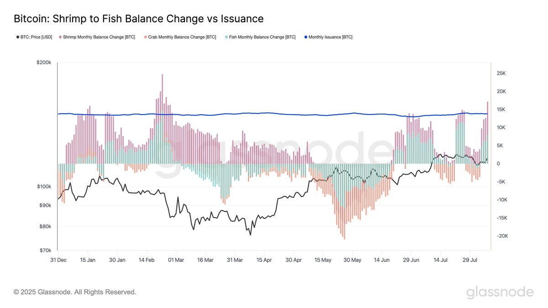Select the 29 Jul date axis label

click(x=470, y=260)
